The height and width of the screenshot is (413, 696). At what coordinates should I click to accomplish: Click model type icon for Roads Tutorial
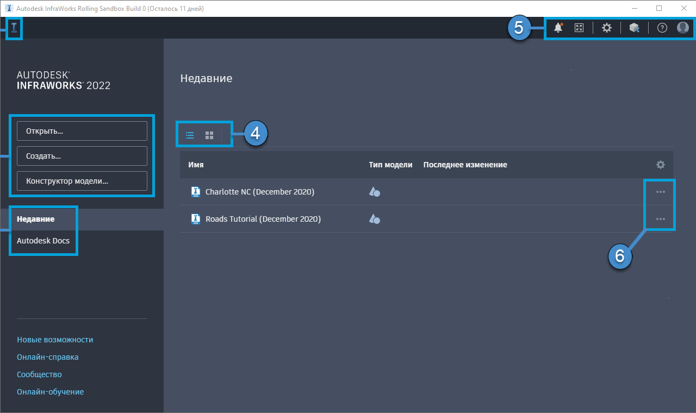click(x=375, y=219)
